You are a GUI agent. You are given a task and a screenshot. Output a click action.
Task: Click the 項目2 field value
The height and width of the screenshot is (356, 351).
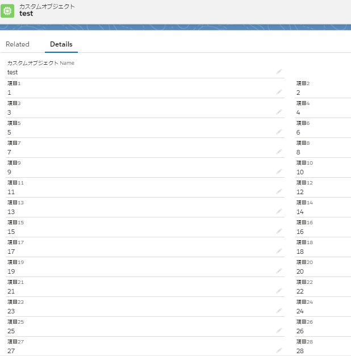click(298, 93)
